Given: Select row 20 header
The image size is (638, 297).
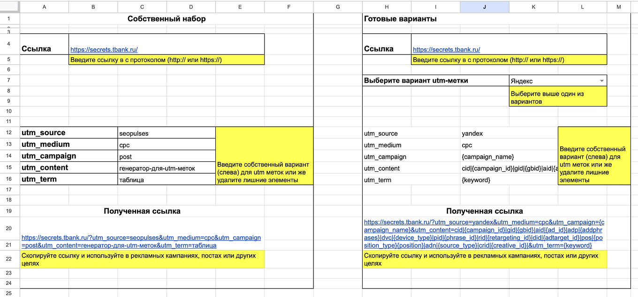Looking at the screenshot, I should (x=9, y=228).
